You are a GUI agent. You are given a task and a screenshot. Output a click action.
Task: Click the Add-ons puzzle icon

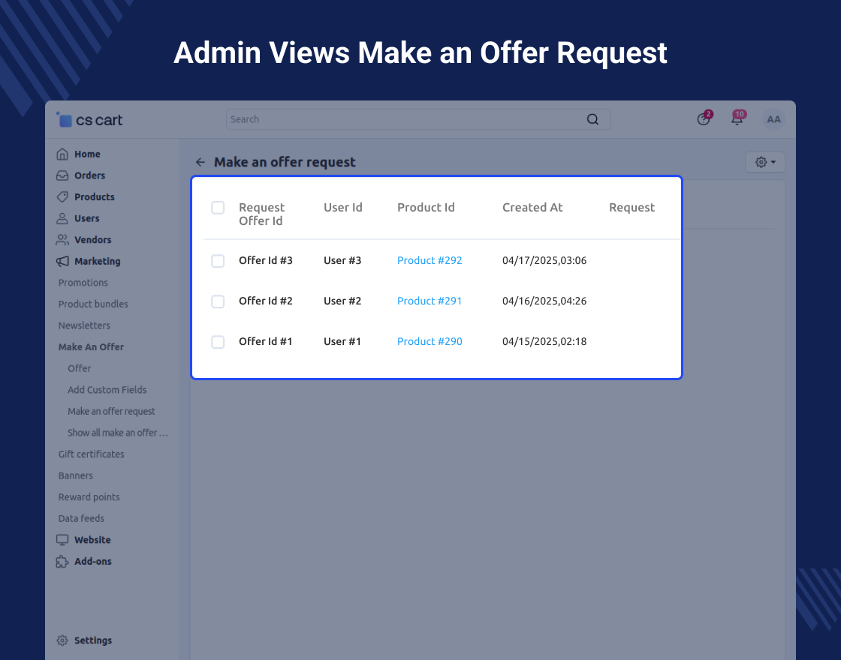[62, 562]
